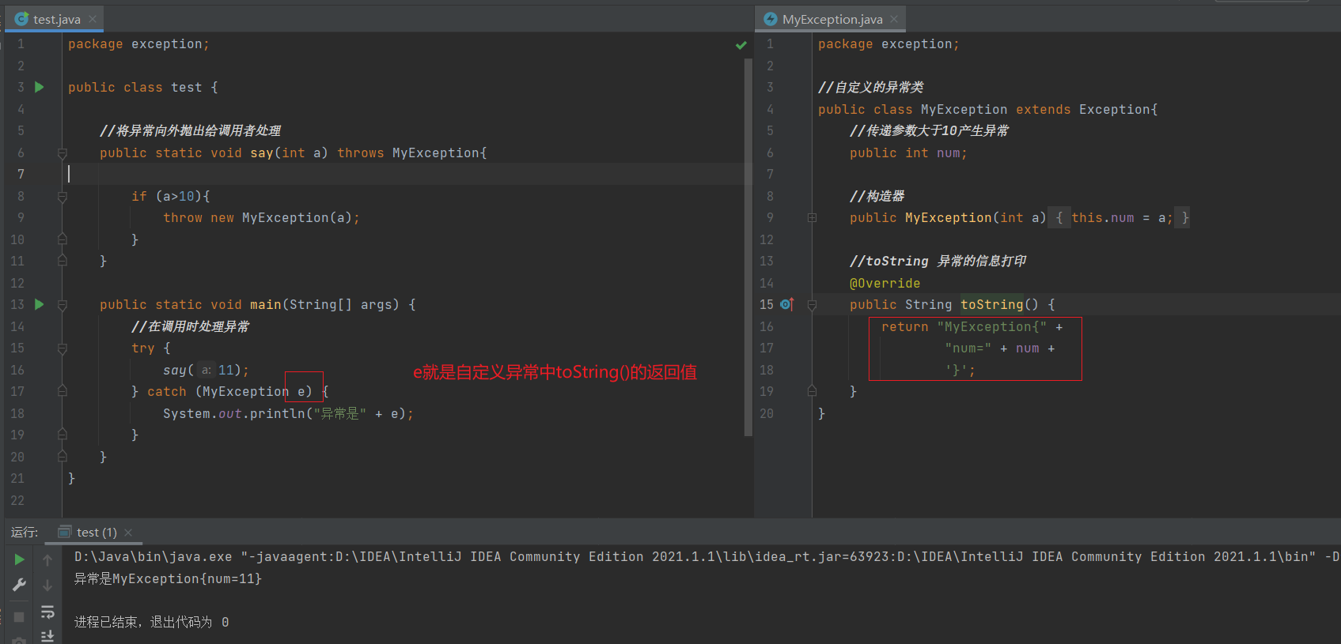
Task: Click comment '//在调用时处理异常'
Action: (191, 326)
